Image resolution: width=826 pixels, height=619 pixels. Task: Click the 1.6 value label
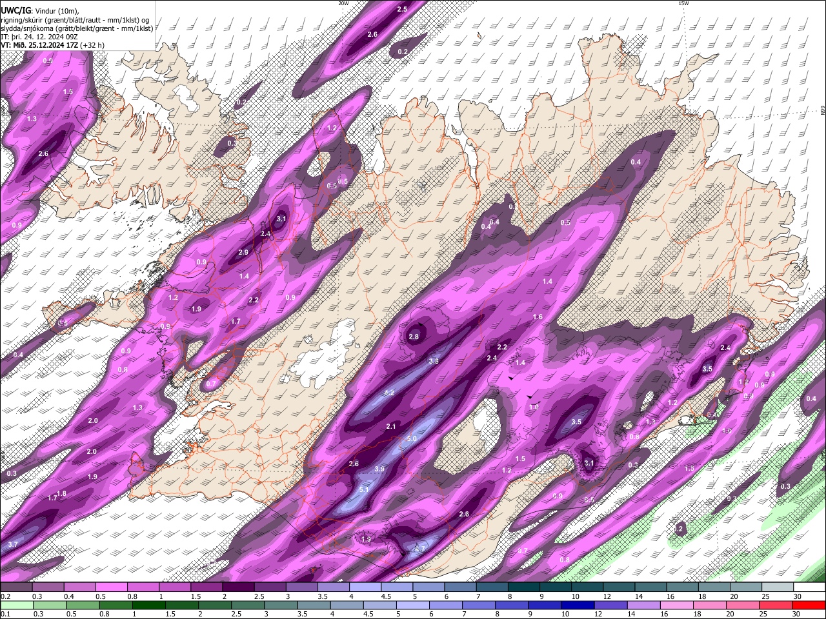coord(538,317)
